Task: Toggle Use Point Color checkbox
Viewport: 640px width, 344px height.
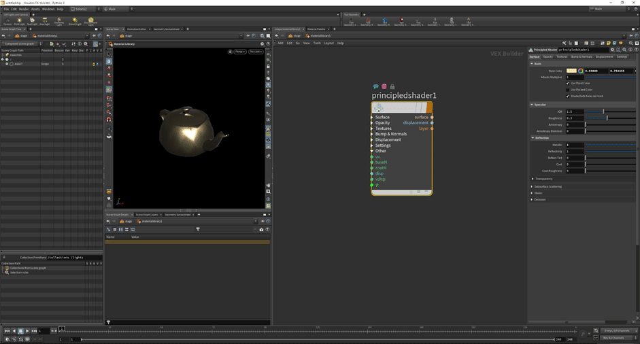Action: pyautogui.click(x=568, y=84)
